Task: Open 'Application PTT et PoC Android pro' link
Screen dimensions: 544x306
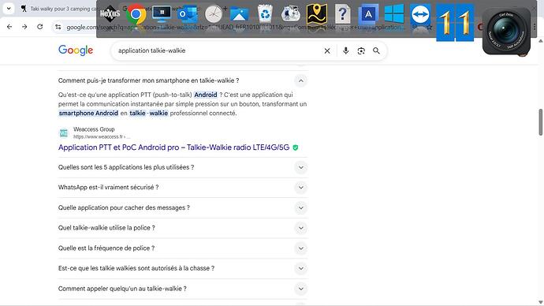Action: pos(173,147)
